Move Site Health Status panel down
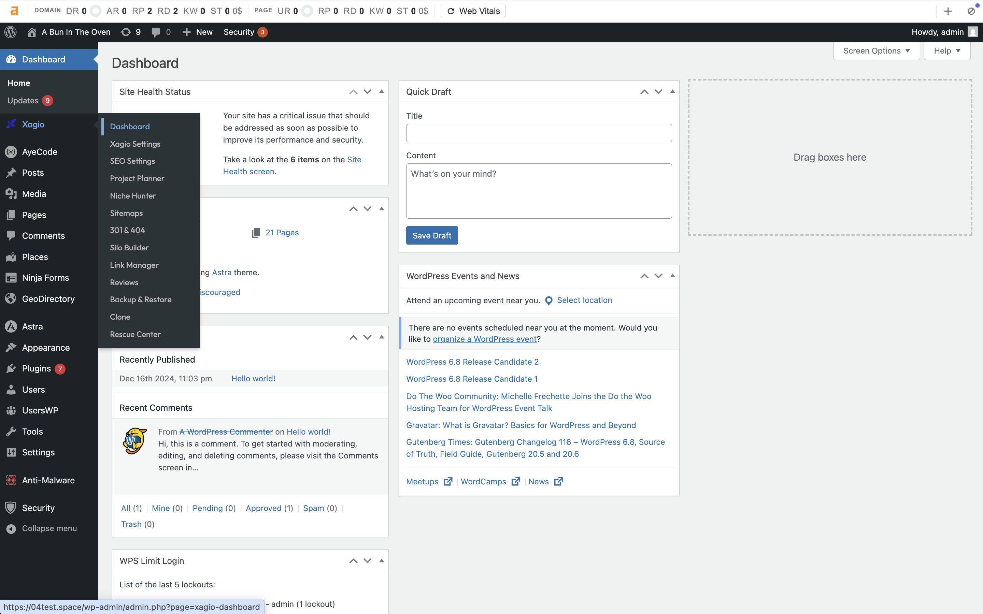The image size is (983, 614). coord(367,92)
